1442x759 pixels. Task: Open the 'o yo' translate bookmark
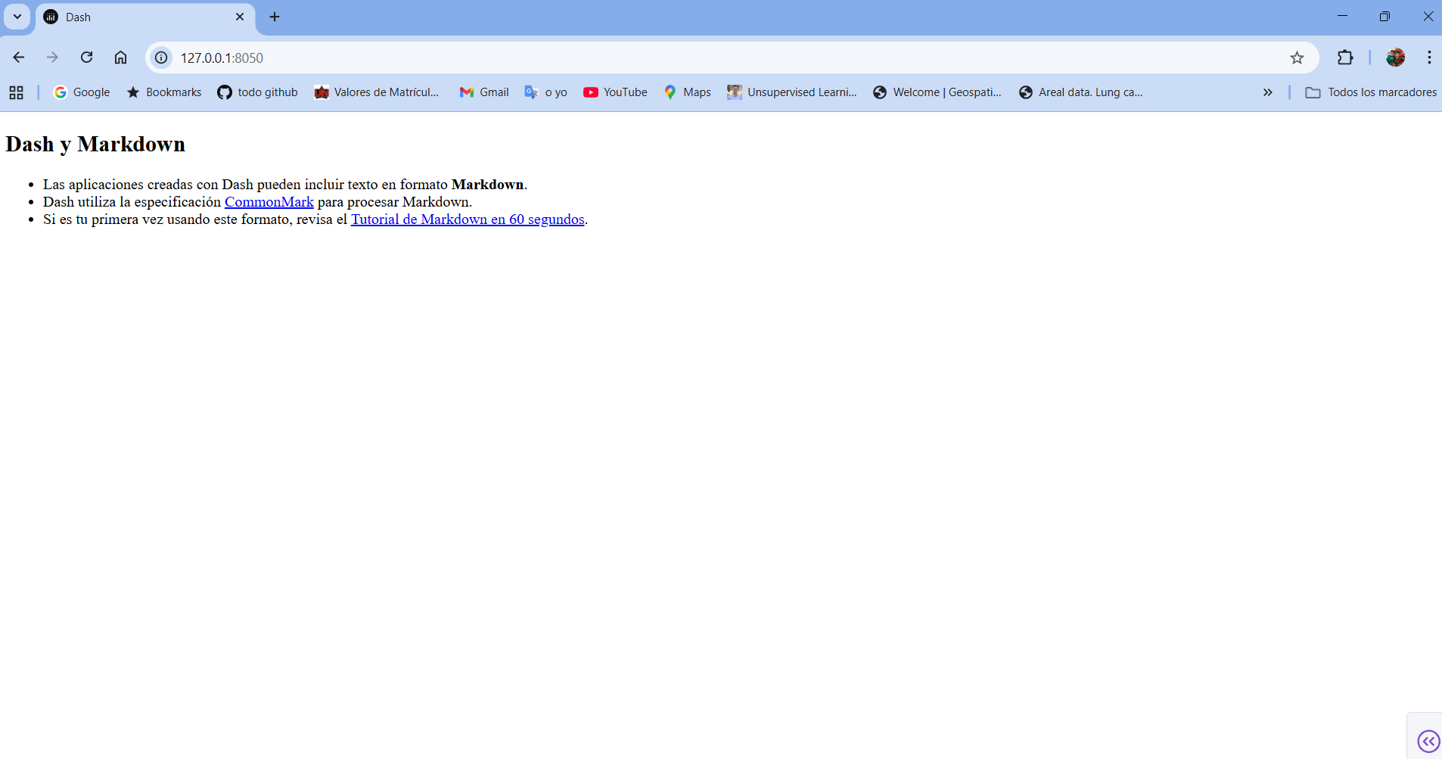click(546, 92)
